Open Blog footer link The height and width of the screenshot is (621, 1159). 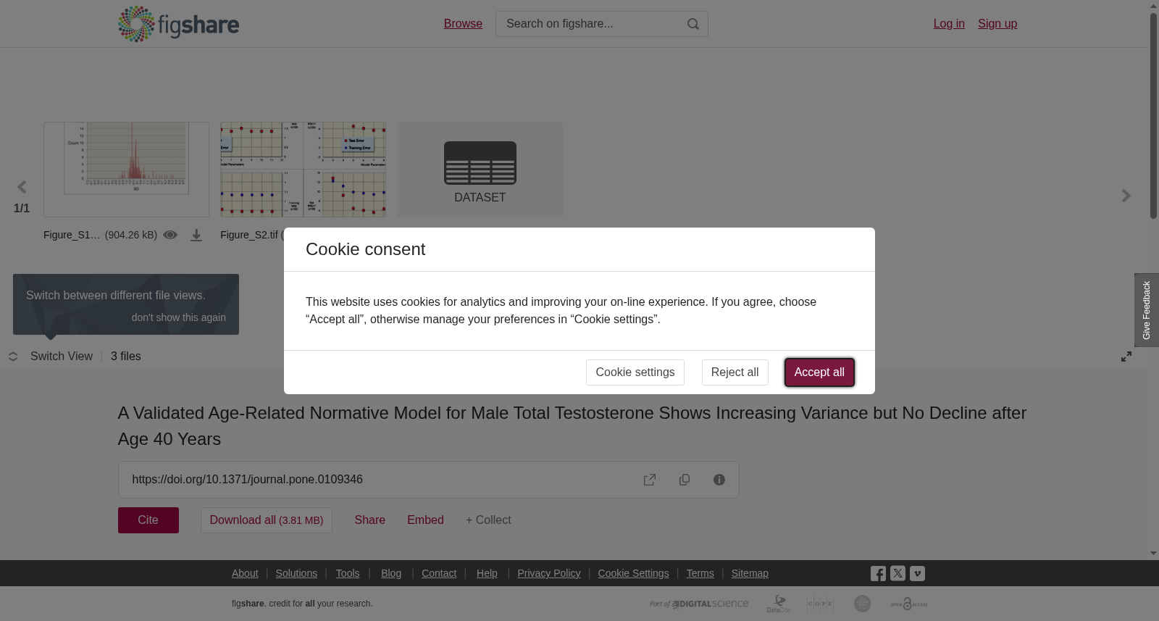pyautogui.click(x=391, y=573)
